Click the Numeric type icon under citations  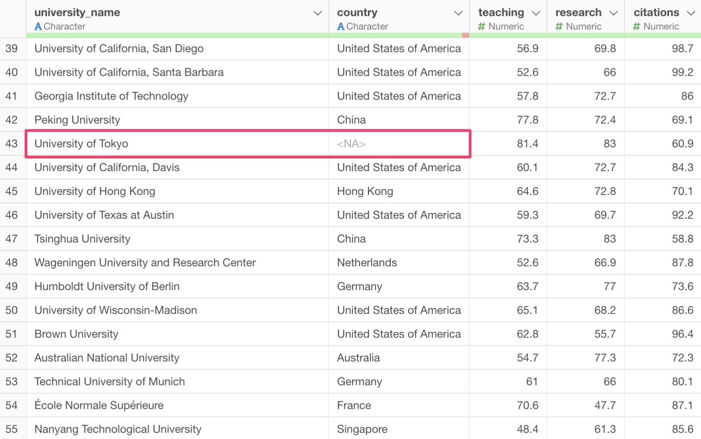[636, 27]
